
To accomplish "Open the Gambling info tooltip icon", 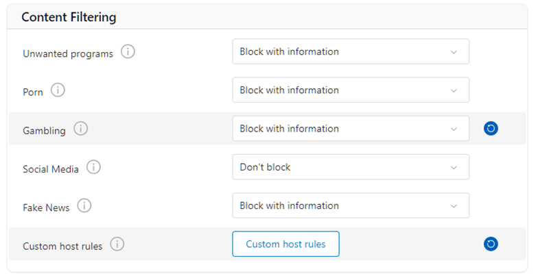I will 81,129.
